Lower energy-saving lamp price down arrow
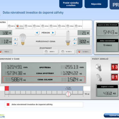 point(75,43)
